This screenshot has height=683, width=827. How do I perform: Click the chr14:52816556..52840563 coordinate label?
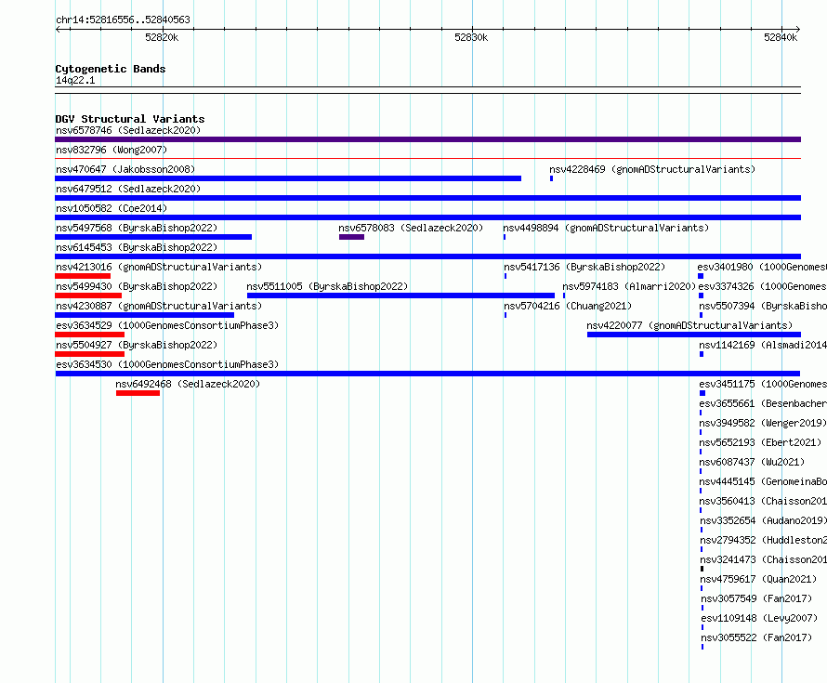click(x=123, y=20)
